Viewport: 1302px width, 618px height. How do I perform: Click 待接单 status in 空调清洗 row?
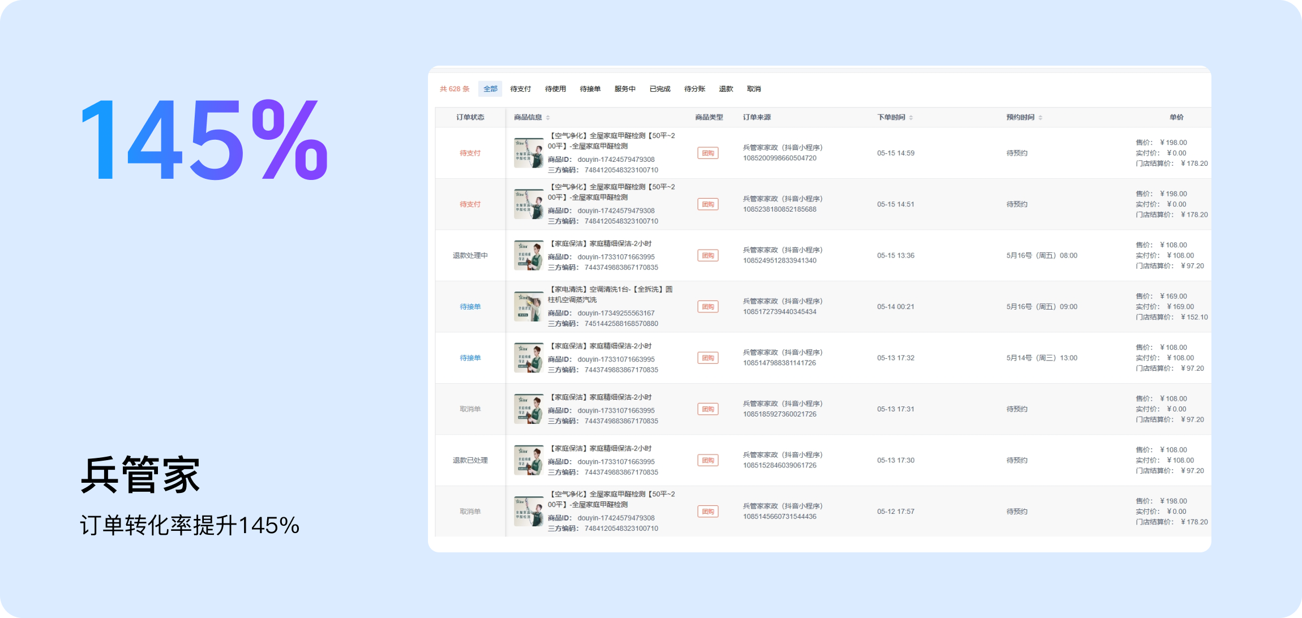[470, 307]
